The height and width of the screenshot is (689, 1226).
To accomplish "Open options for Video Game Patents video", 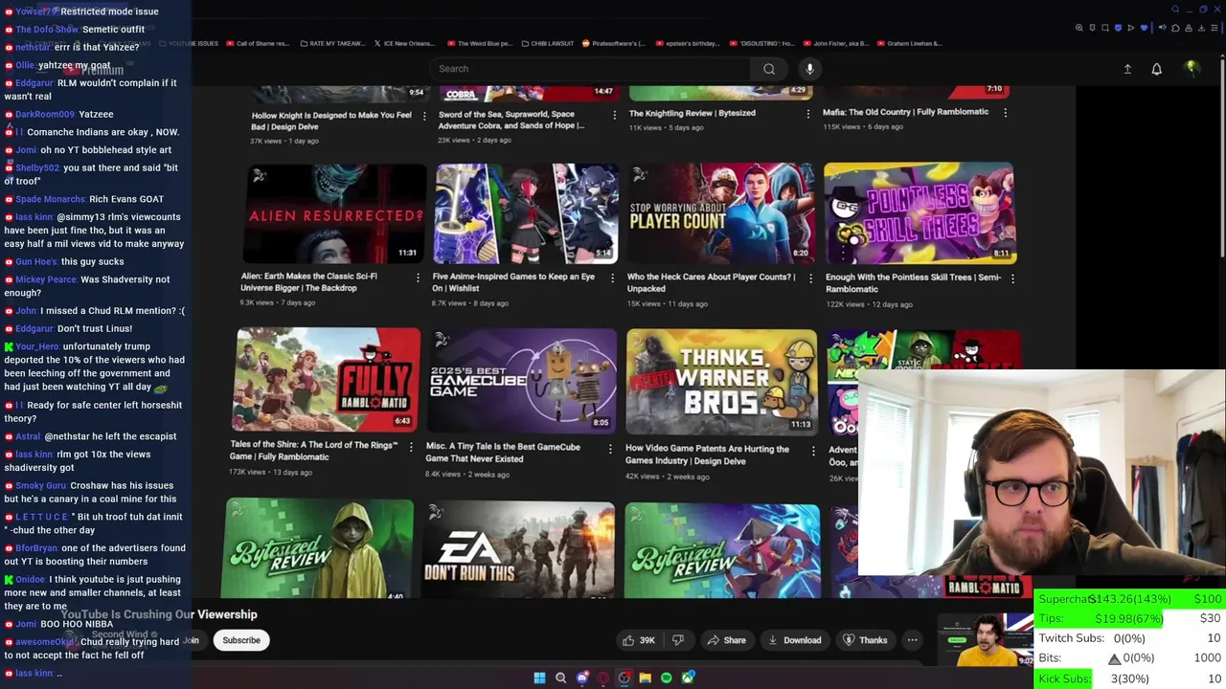I will point(813,451).
